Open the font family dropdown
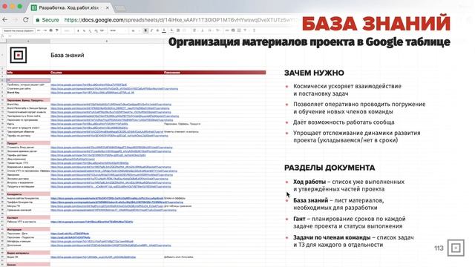Screen dimensions: 475x267 click(117, 30)
